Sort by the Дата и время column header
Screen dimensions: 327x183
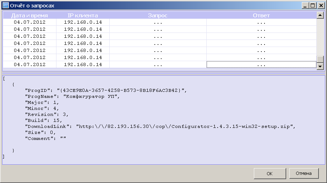pyautogui.click(x=29, y=16)
